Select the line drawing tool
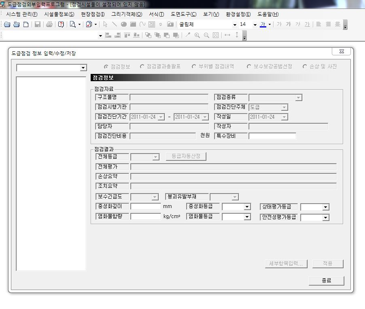Image resolution: width=365 pixels, height=309 pixels. click(x=114, y=24)
